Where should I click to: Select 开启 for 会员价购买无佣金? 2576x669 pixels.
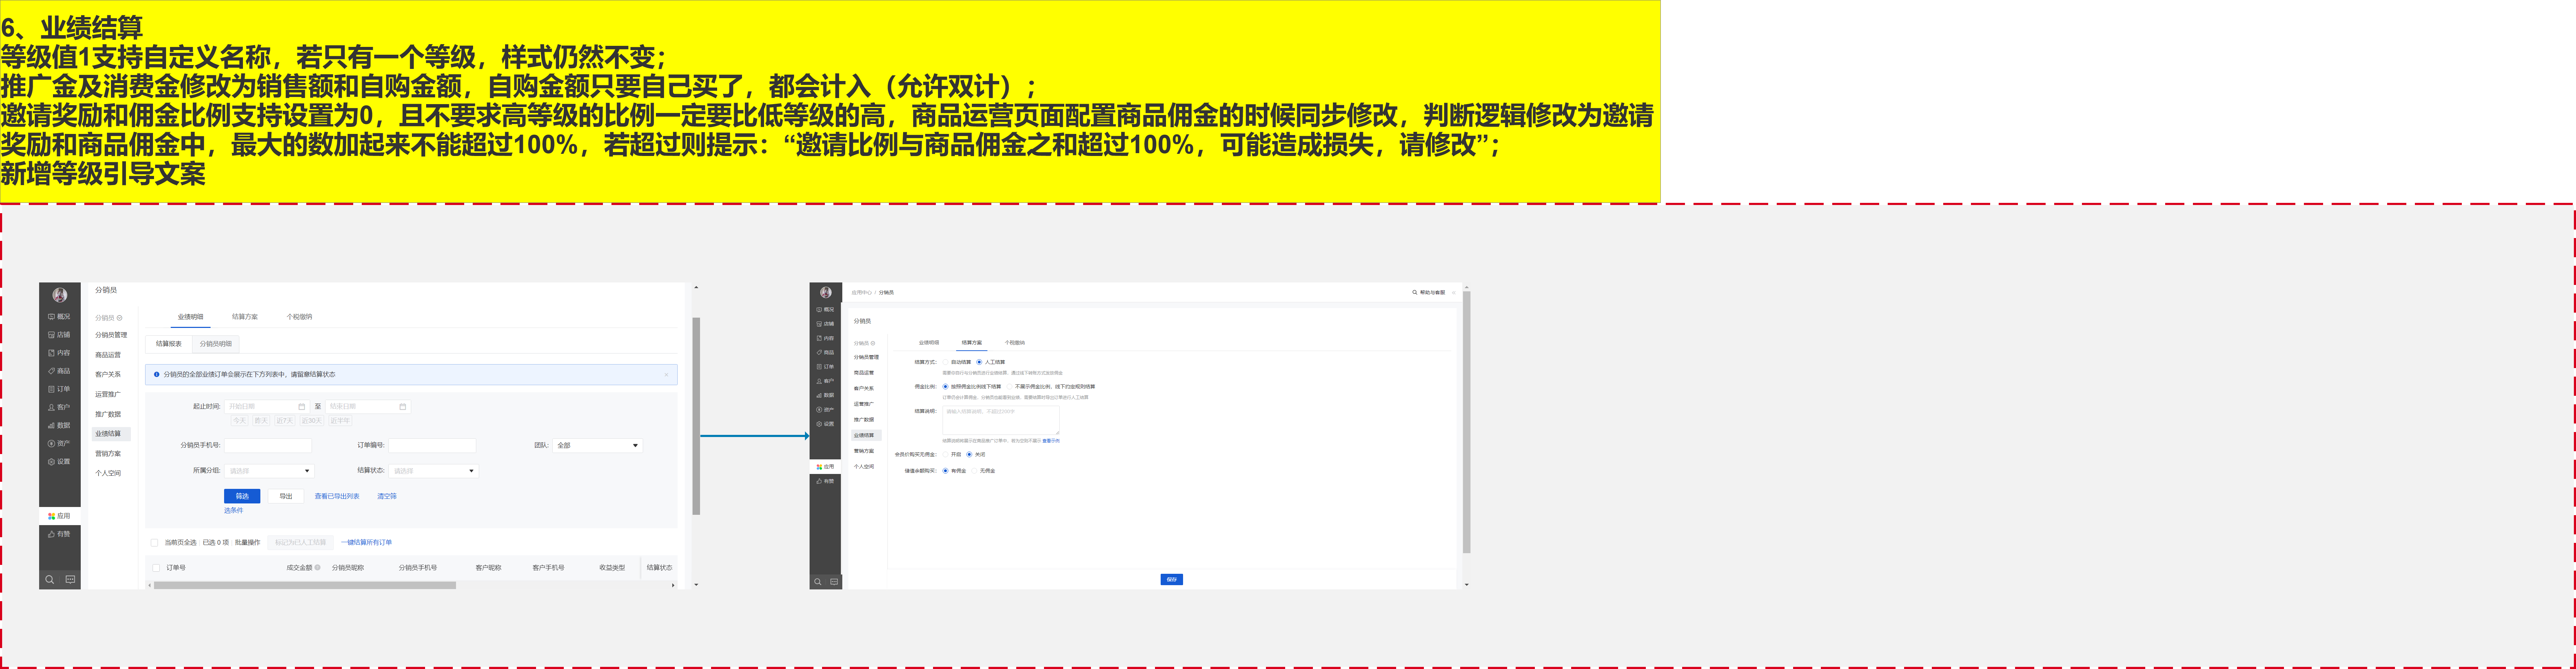(x=945, y=454)
